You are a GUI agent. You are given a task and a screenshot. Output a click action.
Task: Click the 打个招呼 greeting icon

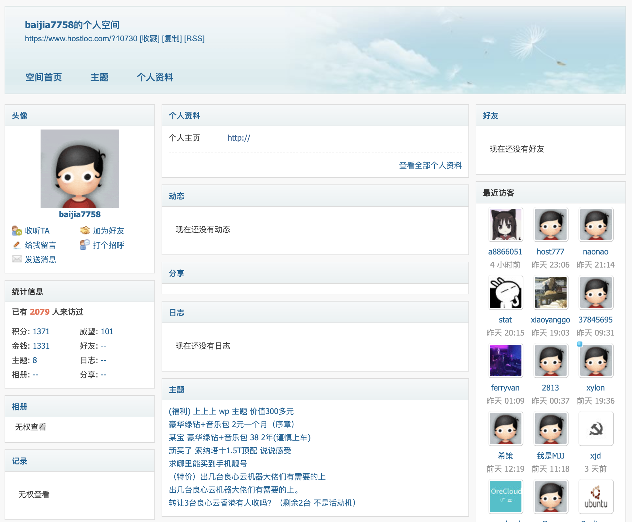(85, 245)
